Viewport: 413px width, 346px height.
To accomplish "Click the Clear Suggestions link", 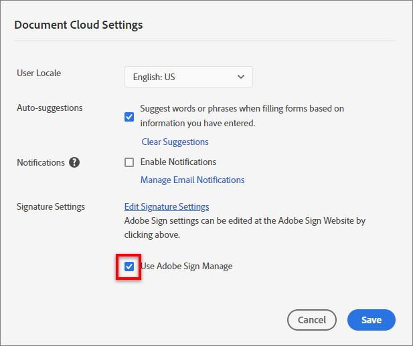I will click(x=175, y=142).
